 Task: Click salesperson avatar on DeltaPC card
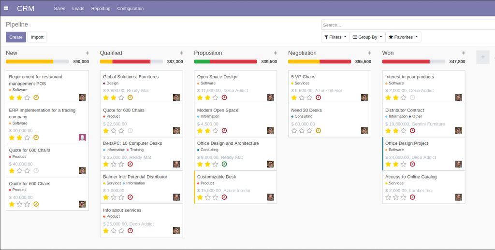coord(176,164)
